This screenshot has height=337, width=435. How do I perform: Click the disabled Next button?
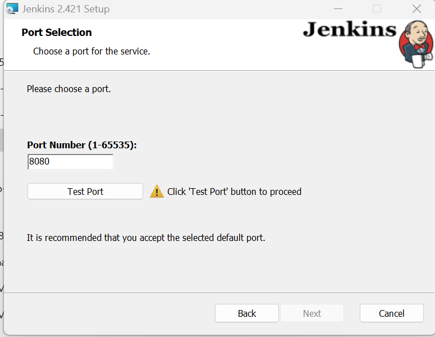point(312,313)
